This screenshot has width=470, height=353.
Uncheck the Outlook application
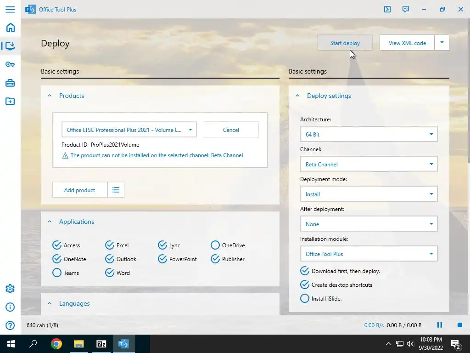pos(109,259)
